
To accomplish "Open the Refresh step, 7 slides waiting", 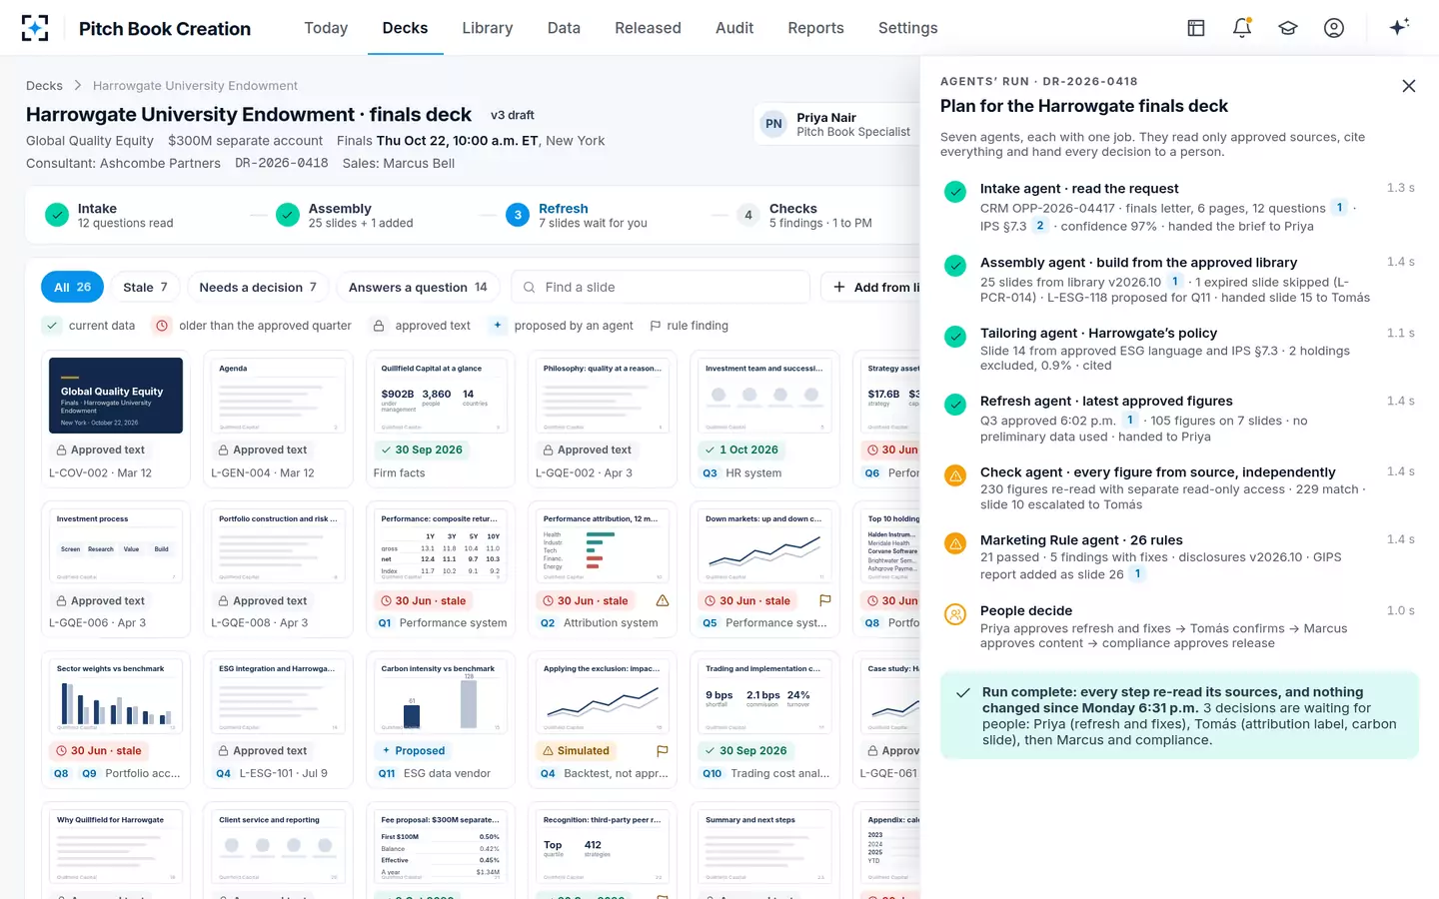I will (x=577, y=215).
